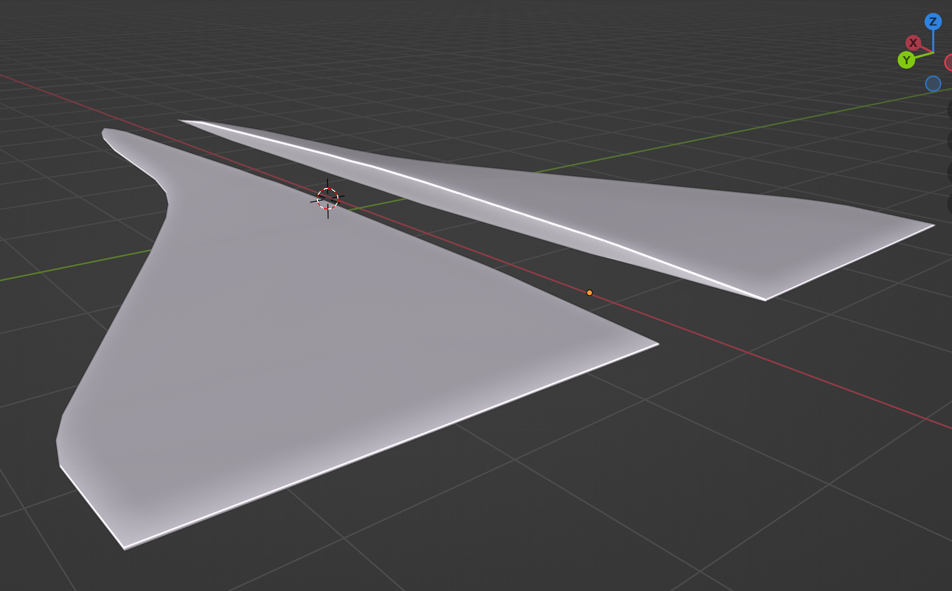Viewport: 952px width, 591px height.
Task: Select the large front wing mesh
Action: pos(313,339)
